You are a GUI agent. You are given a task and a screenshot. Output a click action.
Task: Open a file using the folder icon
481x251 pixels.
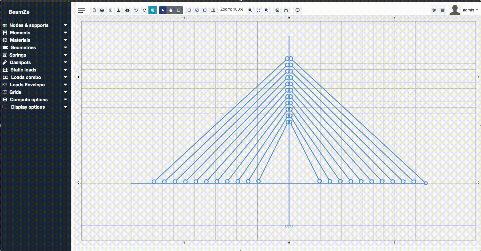[102, 10]
